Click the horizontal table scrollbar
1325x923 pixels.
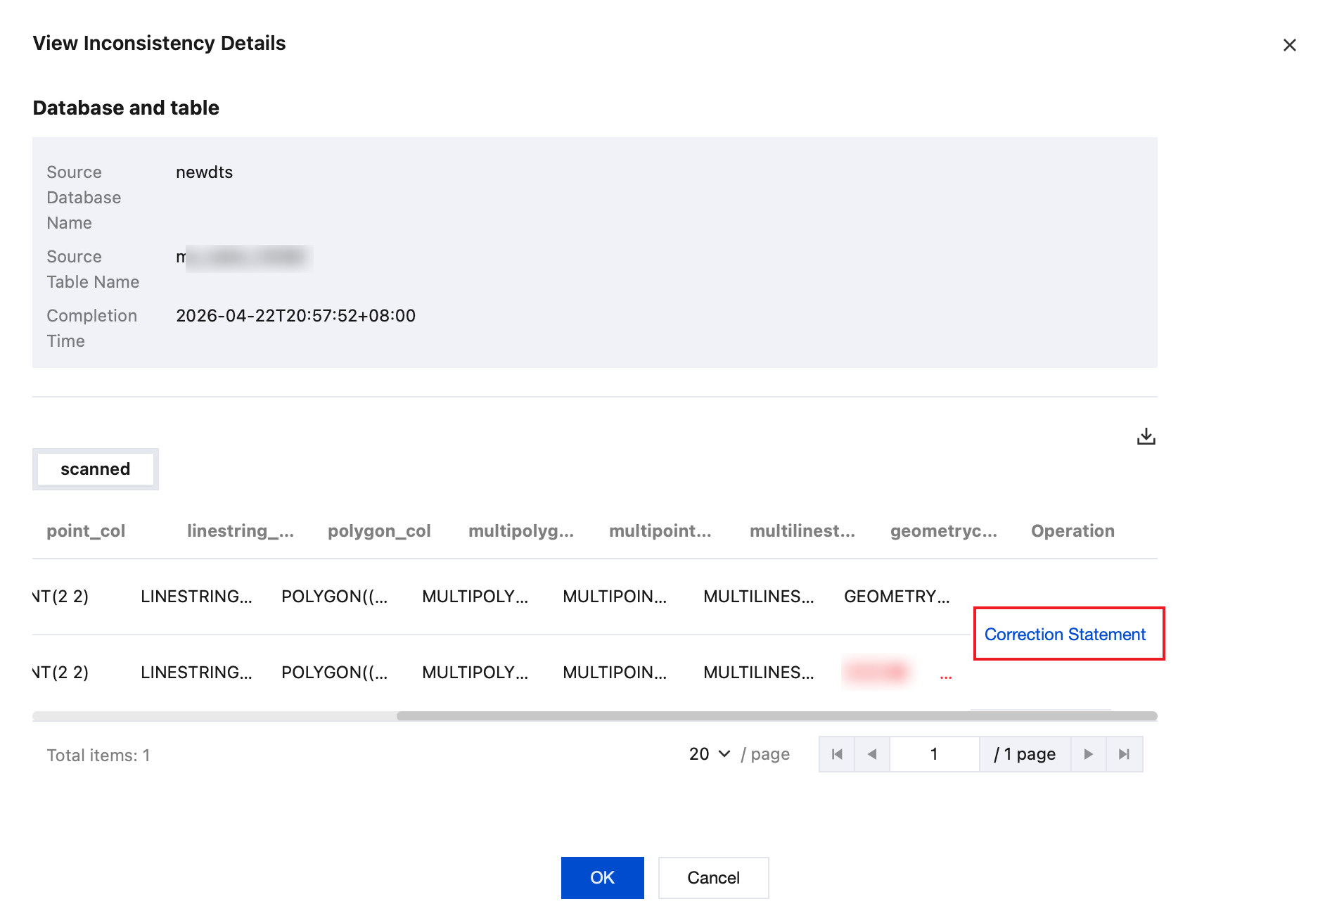point(776,716)
